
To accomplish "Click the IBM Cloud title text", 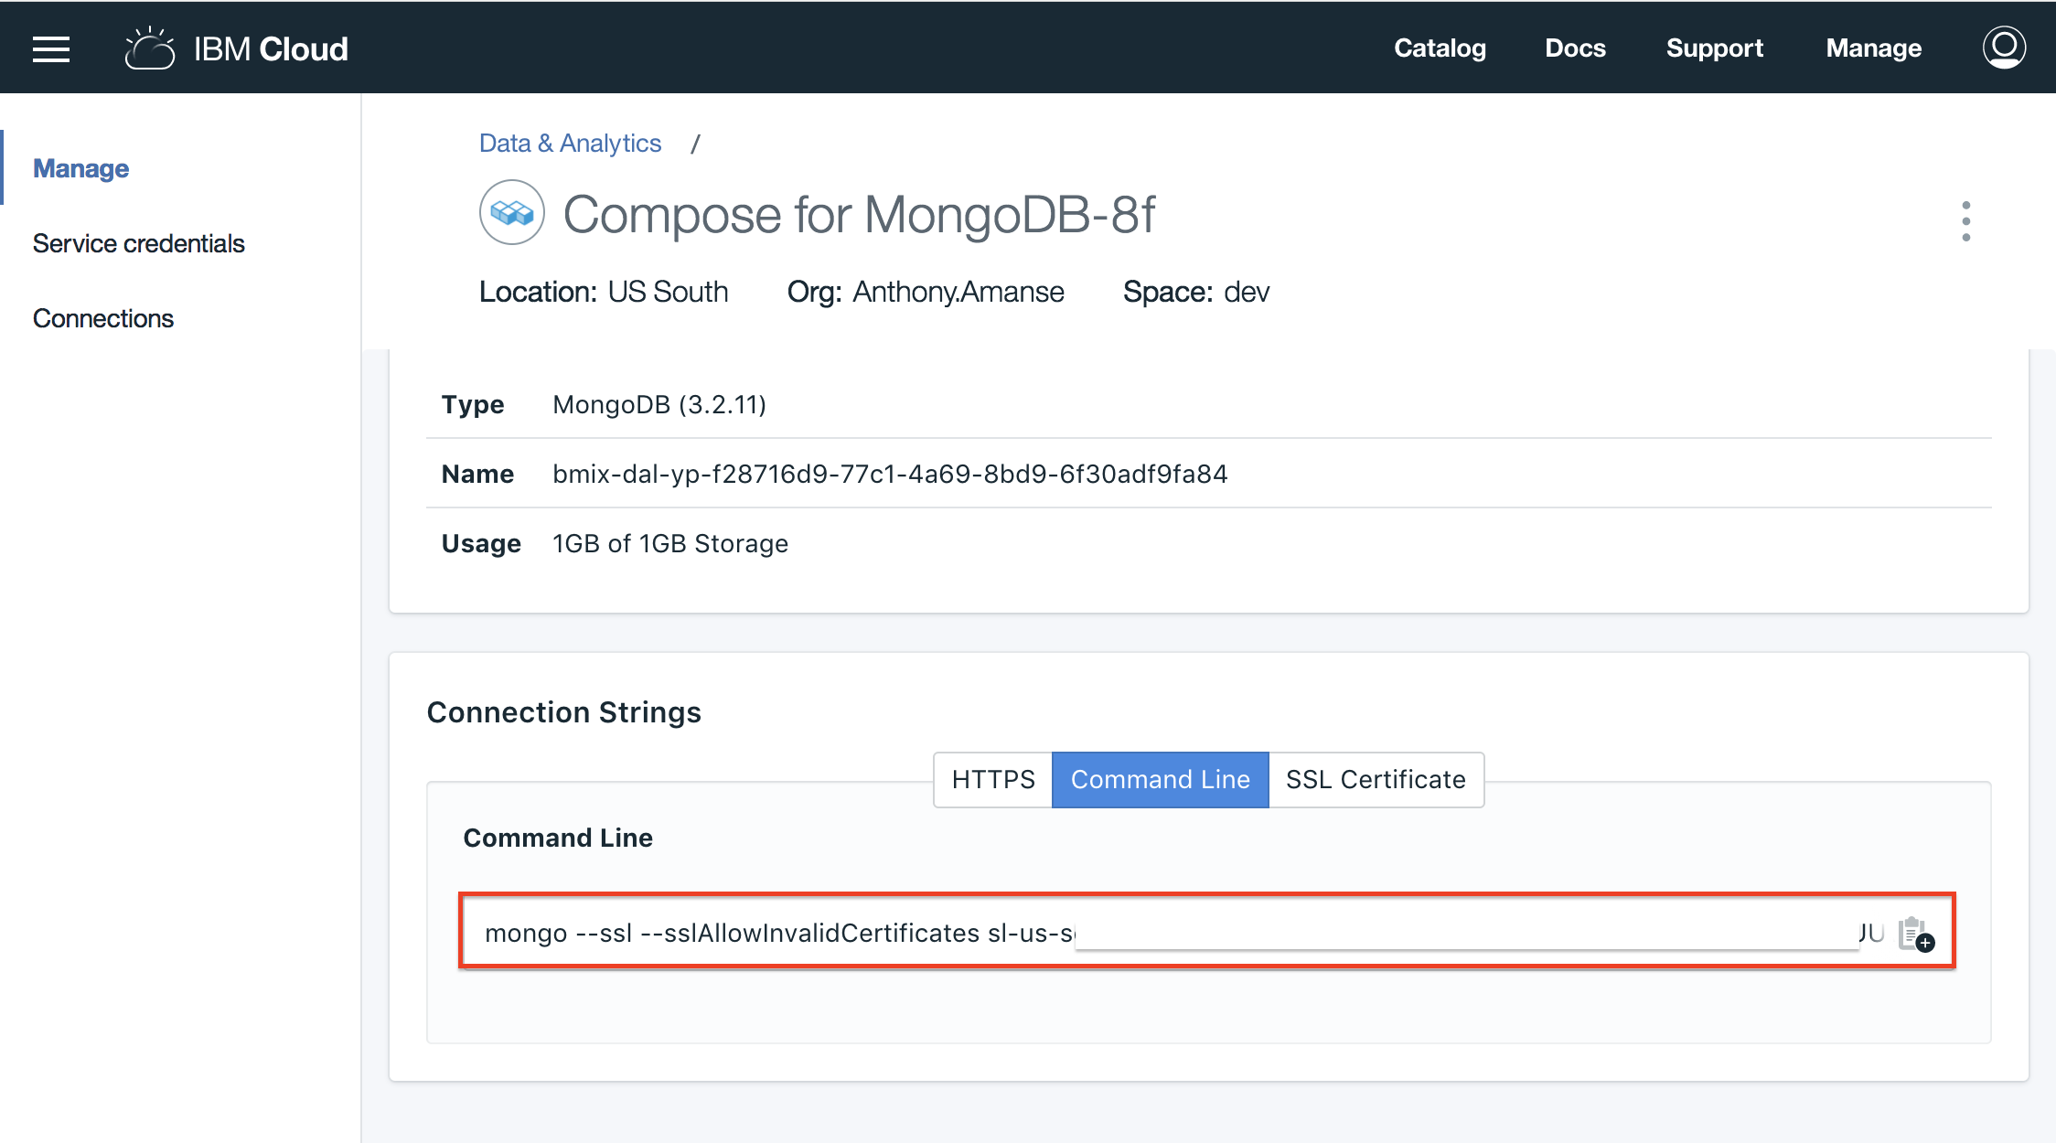I will coord(271,48).
